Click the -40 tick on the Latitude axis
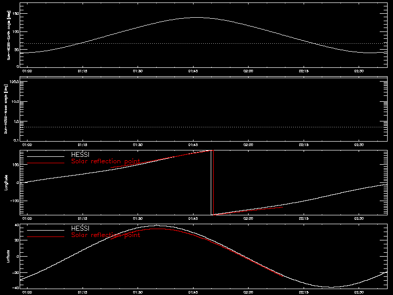This screenshot has height=295, width=393. pyautogui.click(x=16, y=288)
